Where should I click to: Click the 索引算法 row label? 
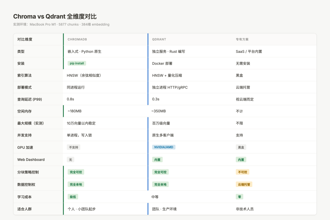24,75
